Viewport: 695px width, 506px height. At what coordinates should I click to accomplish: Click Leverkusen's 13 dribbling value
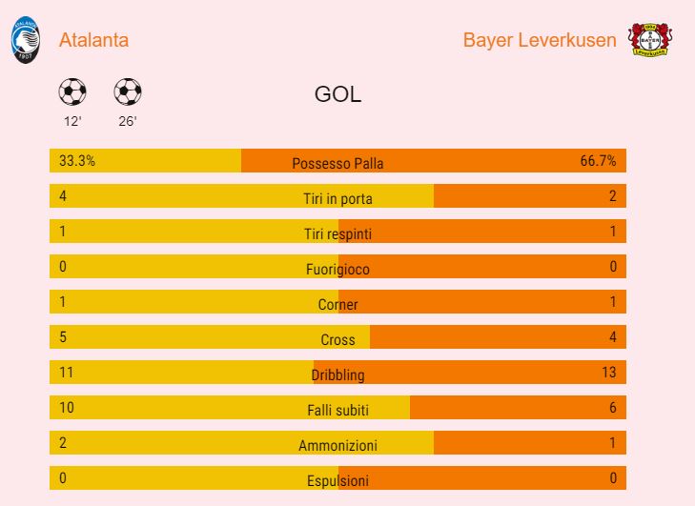pos(609,372)
